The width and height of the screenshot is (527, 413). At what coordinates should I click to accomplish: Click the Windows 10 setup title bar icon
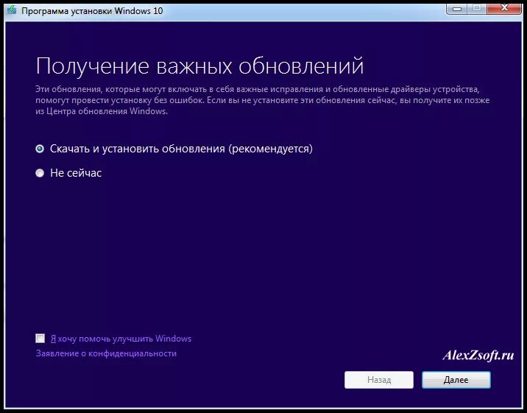[x=12, y=10]
